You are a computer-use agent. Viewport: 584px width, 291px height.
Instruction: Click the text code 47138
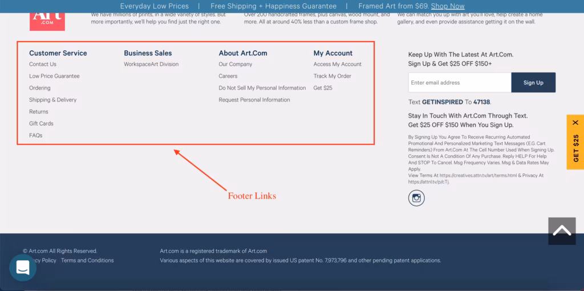click(481, 102)
